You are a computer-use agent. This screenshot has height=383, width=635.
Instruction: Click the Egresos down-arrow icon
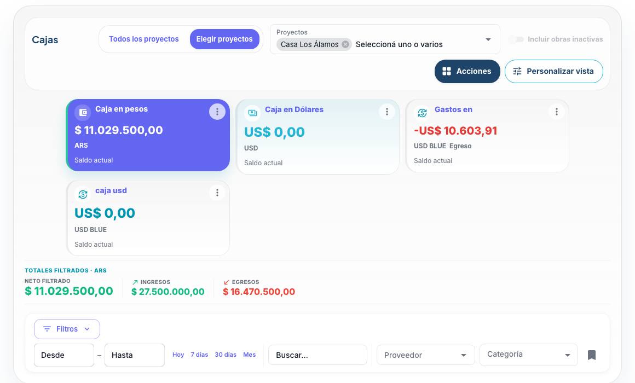(x=227, y=282)
